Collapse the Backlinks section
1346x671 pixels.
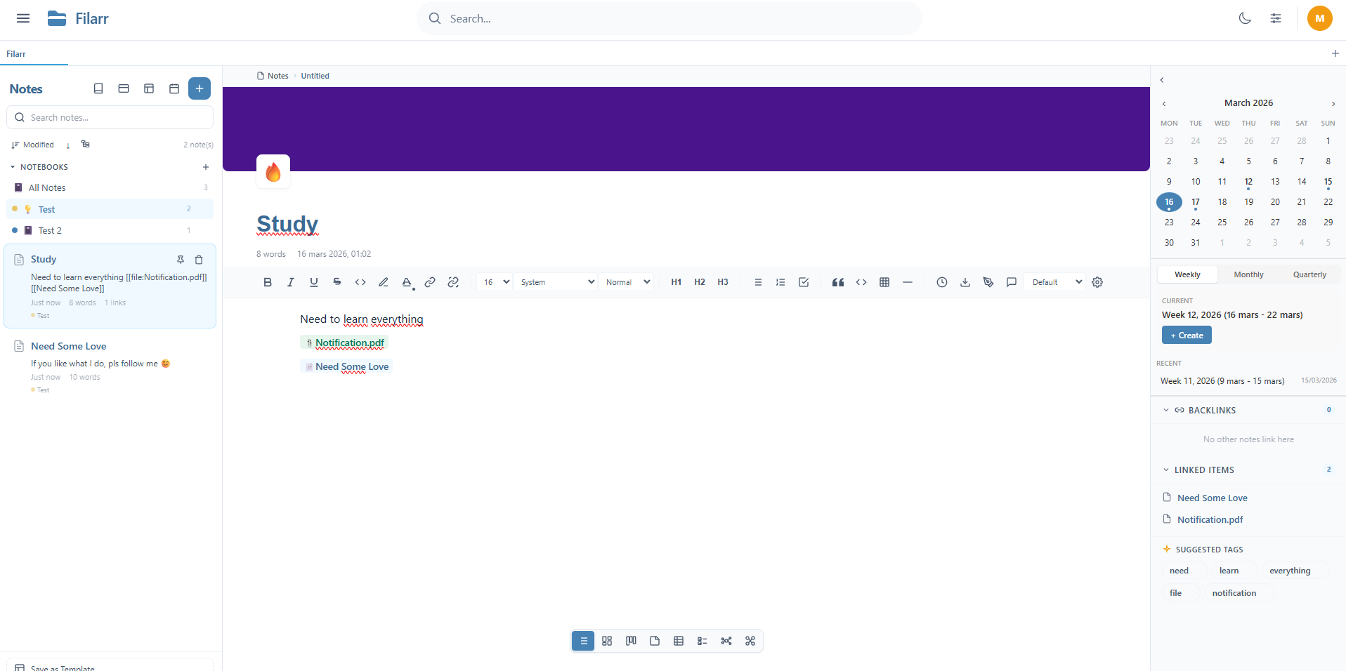[x=1166, y=410]
